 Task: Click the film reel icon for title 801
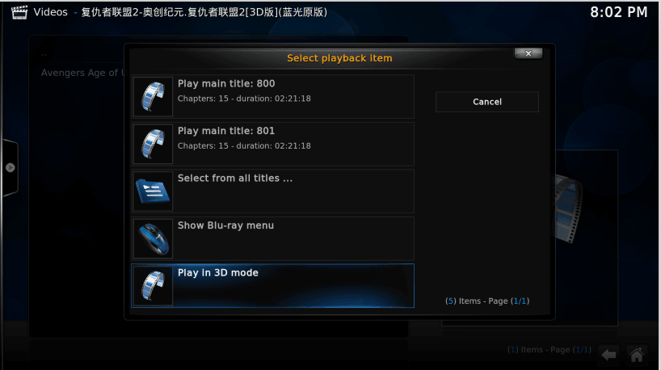[x=153, y=144]
